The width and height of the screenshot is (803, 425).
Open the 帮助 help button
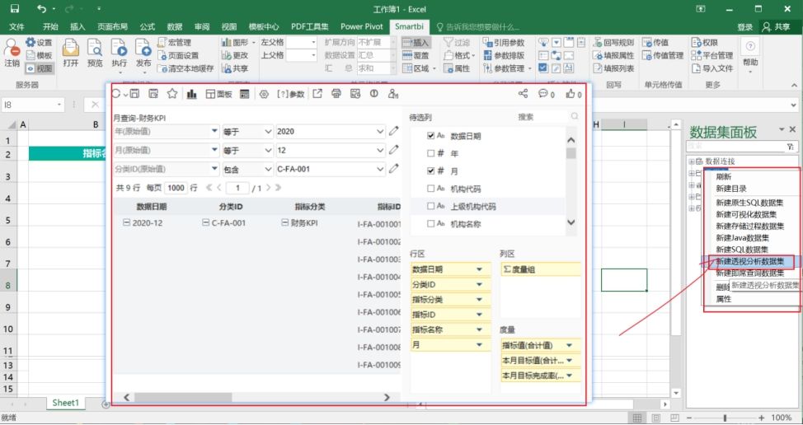pyautogui.click(x=750, y=54)
